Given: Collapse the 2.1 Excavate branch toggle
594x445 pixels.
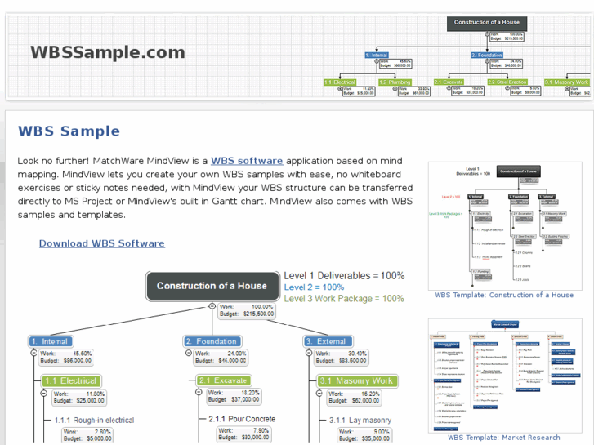Looking at the screenshot, I should (199, 392).
